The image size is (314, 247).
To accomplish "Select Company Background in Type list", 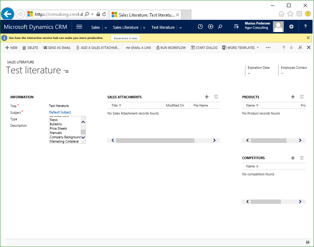I will 65,137.
